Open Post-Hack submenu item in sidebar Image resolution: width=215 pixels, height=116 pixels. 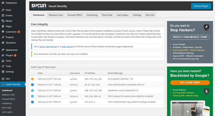(7, 108)
